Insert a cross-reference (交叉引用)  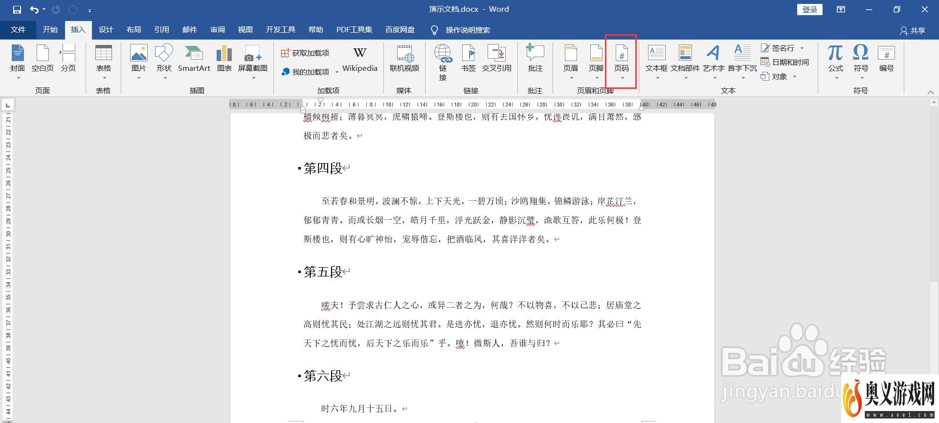[497, 59]
